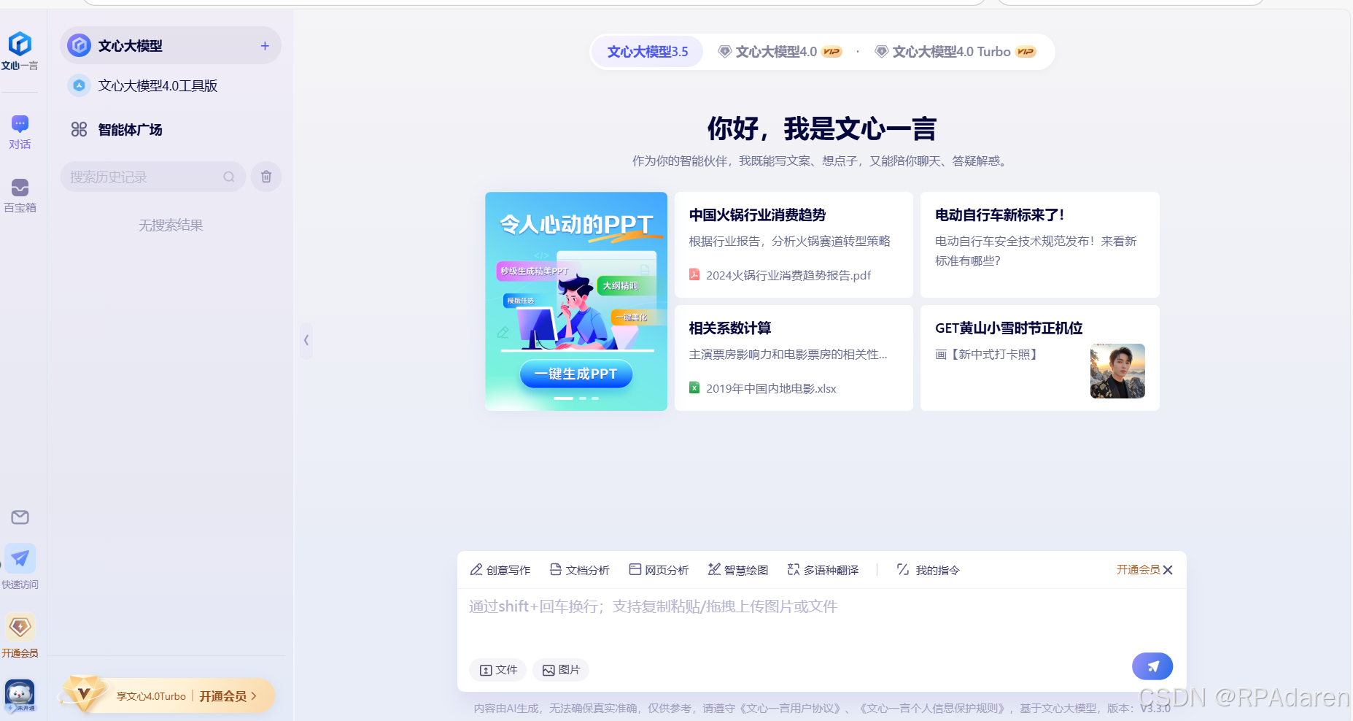
Task: Open the mail envelope icon in sidebar
Action: [20, 517]
